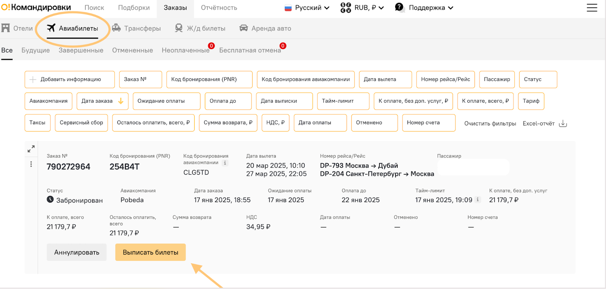
Task: Click the Ожидание оплаты filter
Action: tap(167, 101)
